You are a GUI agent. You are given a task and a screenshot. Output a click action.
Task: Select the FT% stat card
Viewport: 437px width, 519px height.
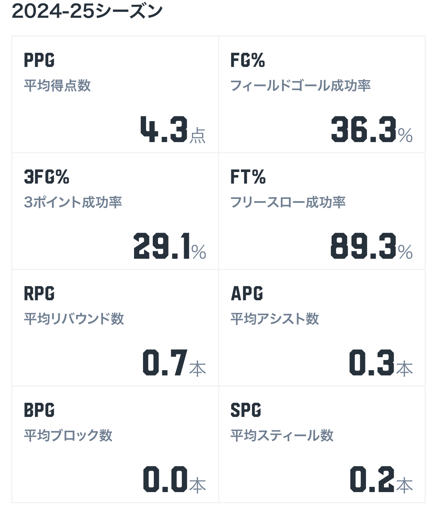tap(322, 211)
